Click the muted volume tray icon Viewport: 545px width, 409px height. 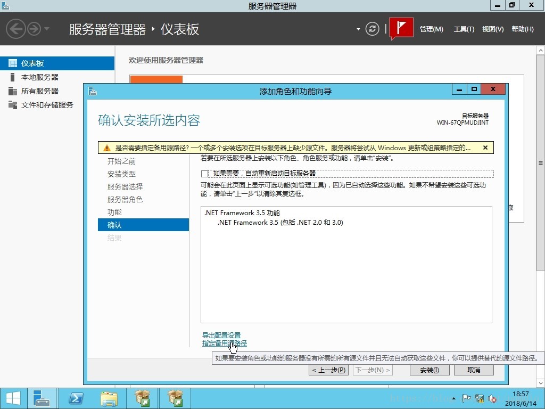click(492, 398)
